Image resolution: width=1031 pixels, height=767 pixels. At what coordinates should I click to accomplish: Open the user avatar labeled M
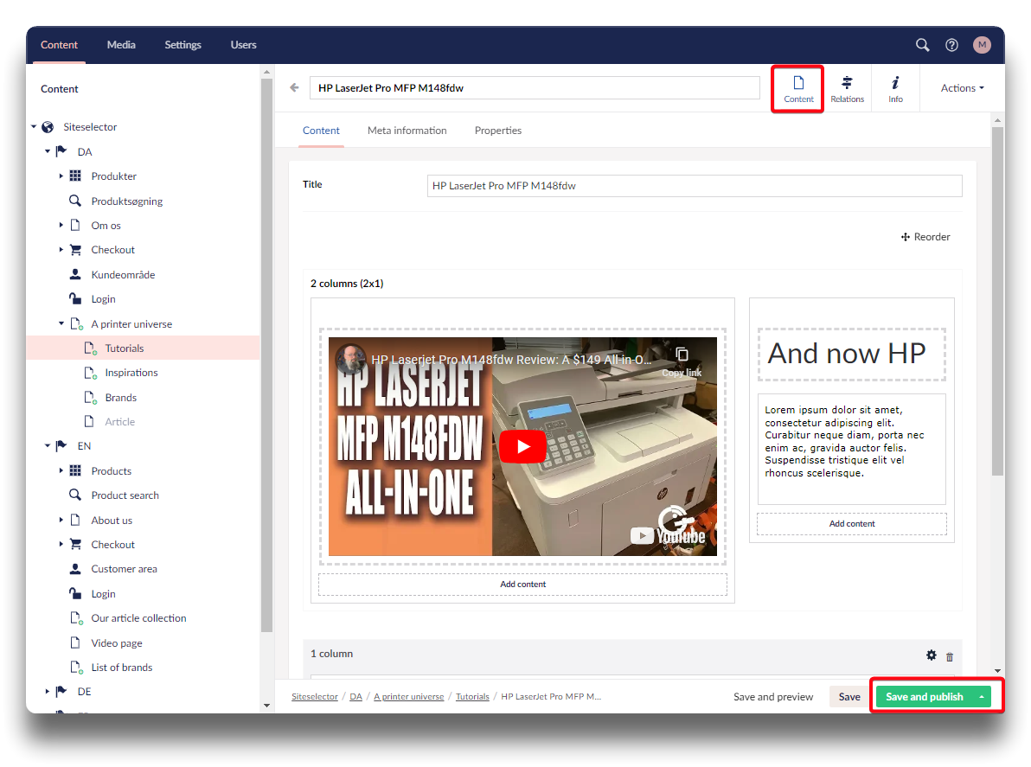click(x=982, y=45)
